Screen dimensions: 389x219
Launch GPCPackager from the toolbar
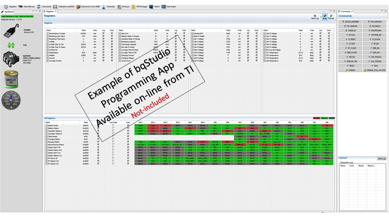(x=139, y=6)
